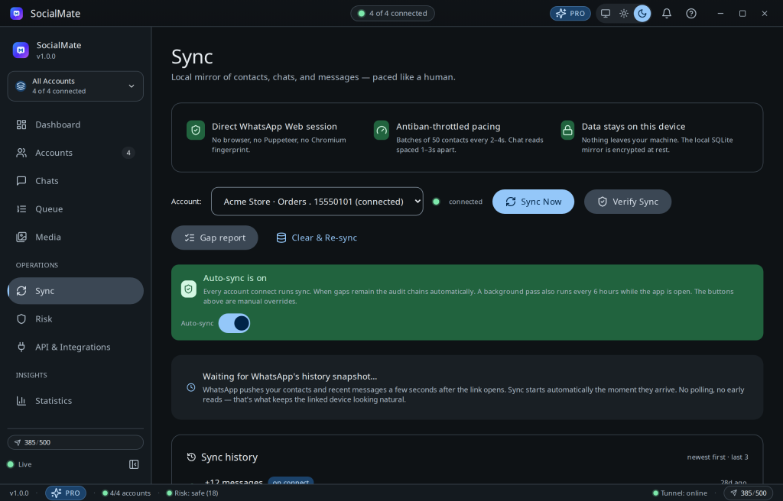Click the sidebar 385/500 quota indicator

click(76, 443)
